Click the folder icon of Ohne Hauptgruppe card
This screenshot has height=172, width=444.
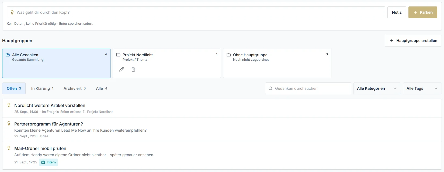[x=229, y=55]
